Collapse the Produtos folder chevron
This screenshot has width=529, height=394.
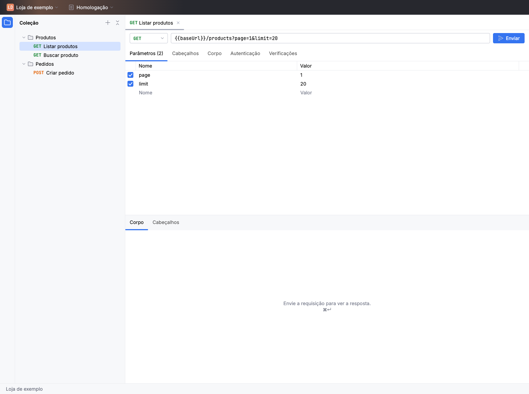pos(24,37)
